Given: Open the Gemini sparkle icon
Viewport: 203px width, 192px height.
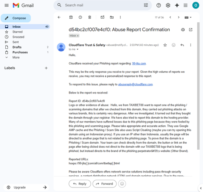Looking at the screenshot, I should [177, 5].
